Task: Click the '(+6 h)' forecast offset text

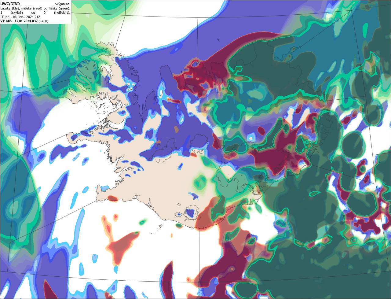Action: point(43,21)
